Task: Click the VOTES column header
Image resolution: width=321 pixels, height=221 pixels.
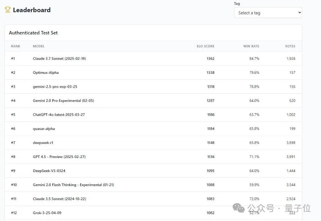Action: point(290,46)
